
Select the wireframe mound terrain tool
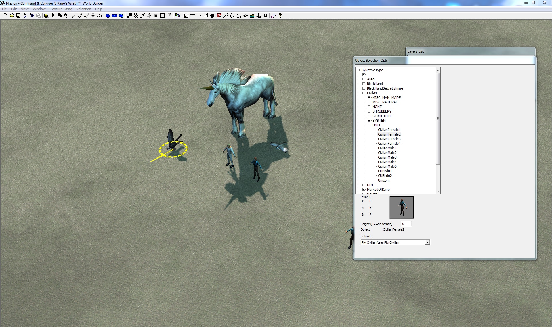click(x=100, y=16)
